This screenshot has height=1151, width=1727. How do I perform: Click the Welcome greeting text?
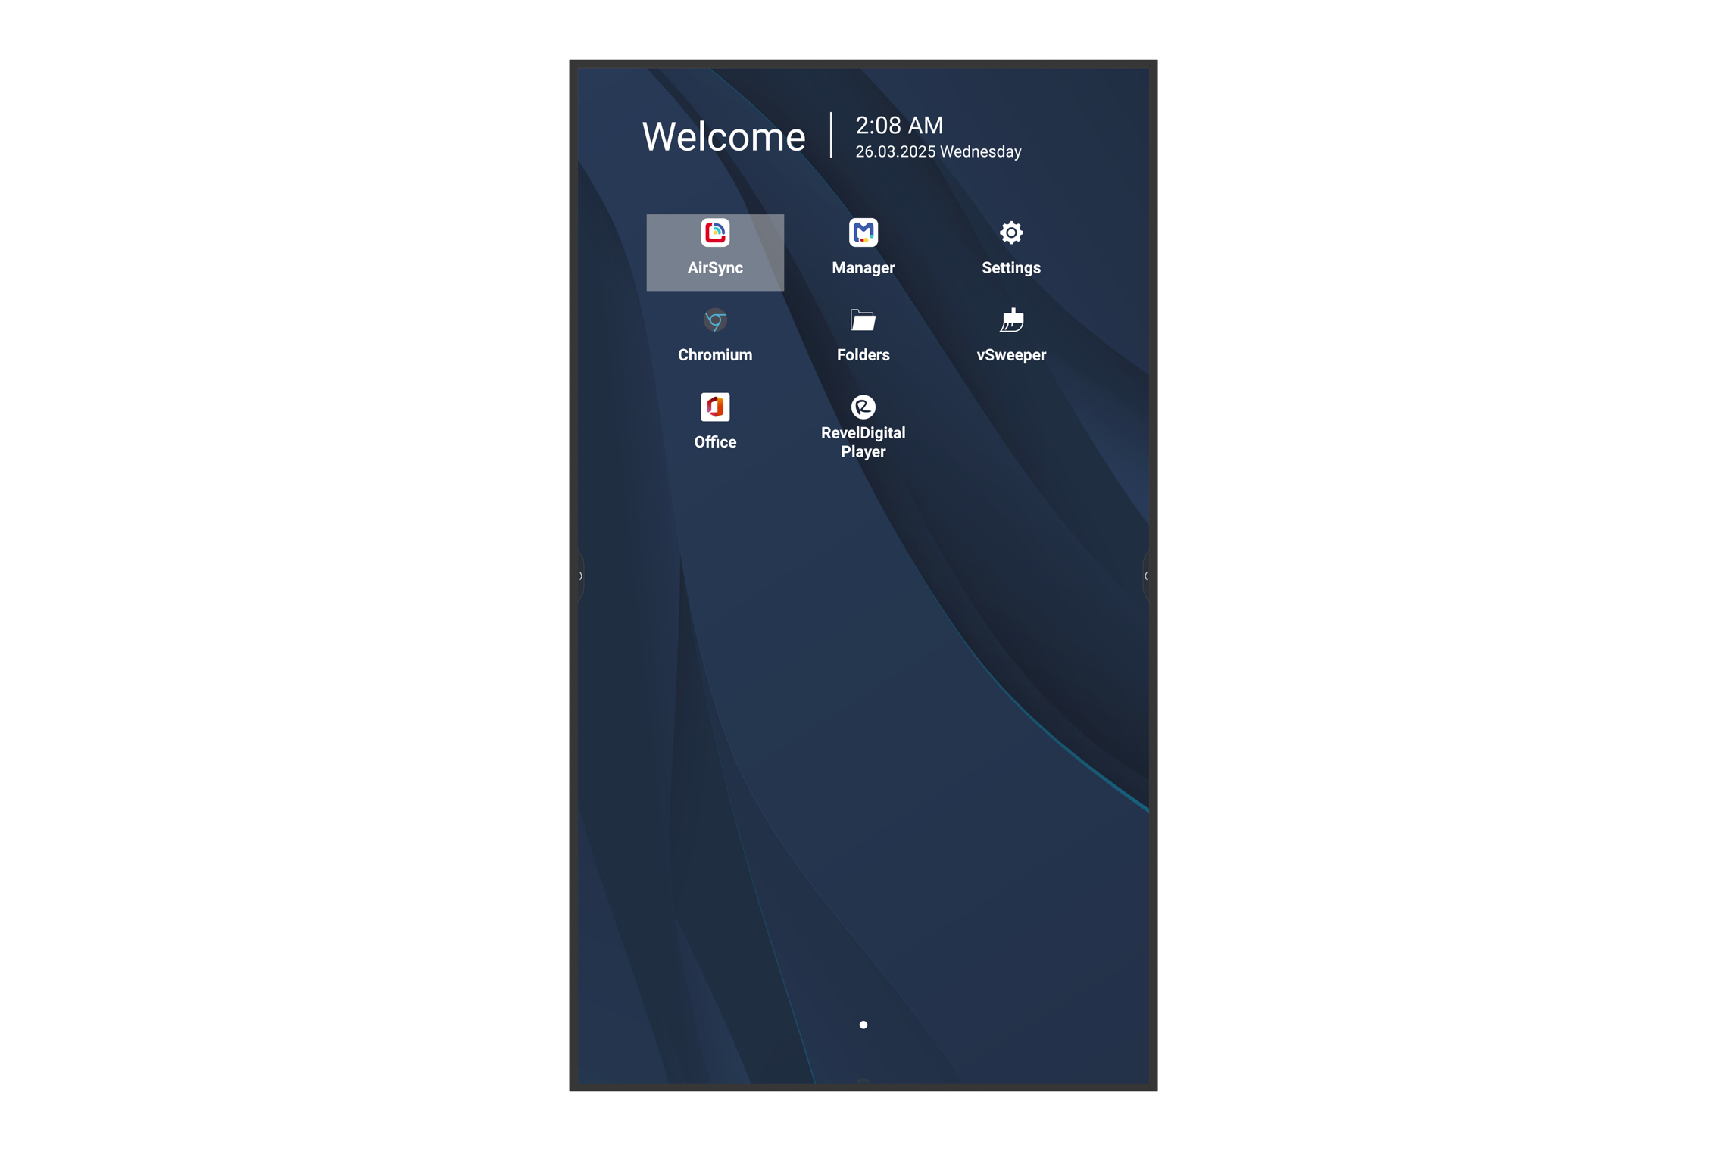point(724,136)
